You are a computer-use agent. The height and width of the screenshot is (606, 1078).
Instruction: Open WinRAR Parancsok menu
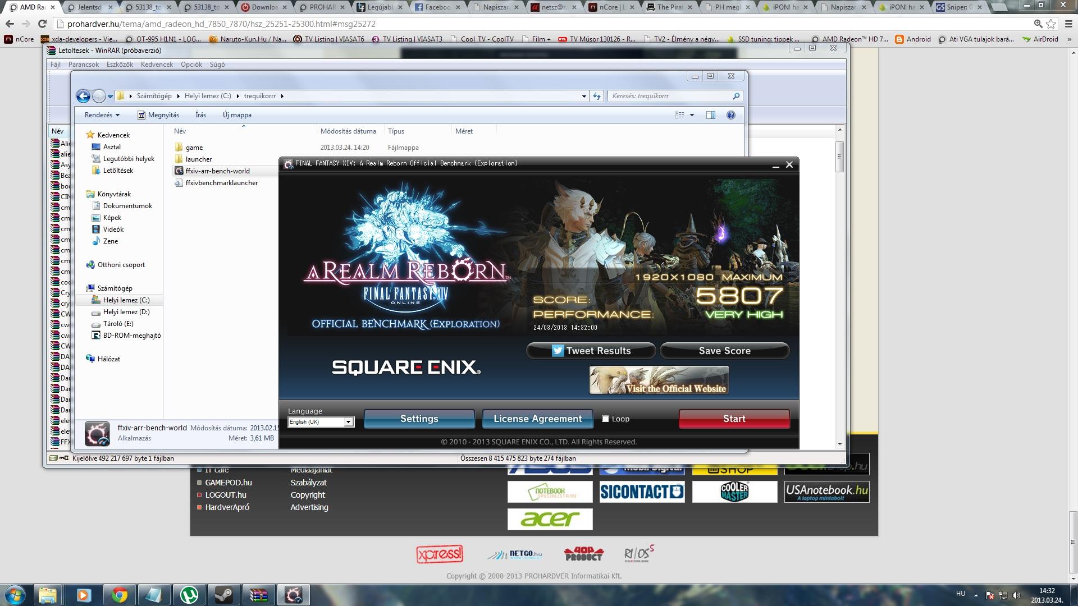tap(84, 65)
